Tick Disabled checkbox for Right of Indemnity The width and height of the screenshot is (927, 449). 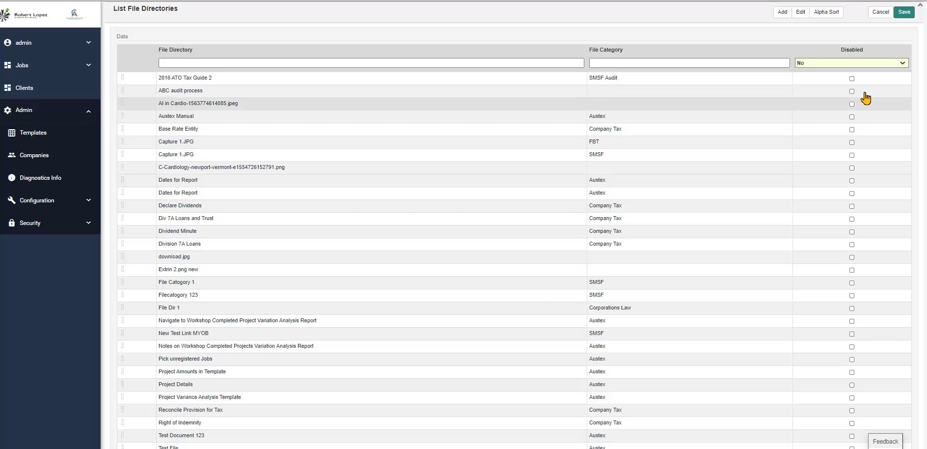coord(852,423)
